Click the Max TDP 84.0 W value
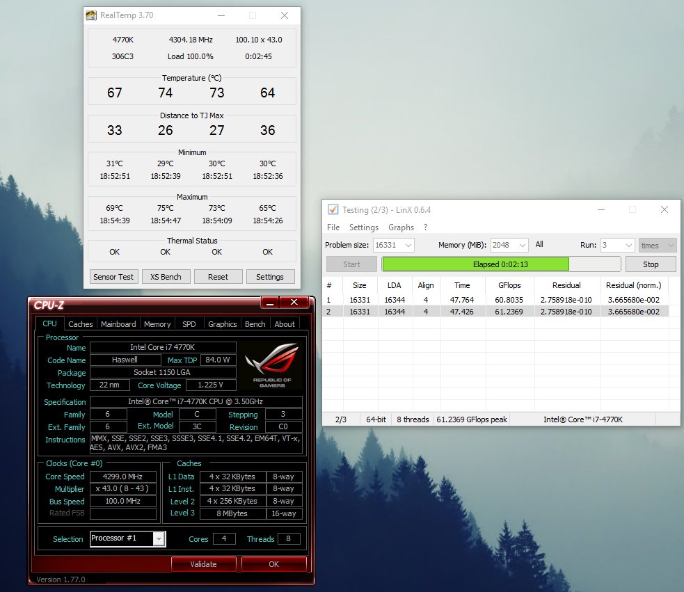This screenshot has height=592, width=684. point(218,360)
